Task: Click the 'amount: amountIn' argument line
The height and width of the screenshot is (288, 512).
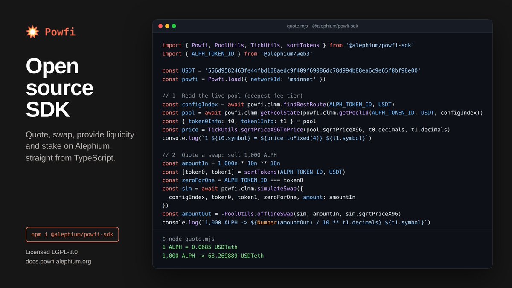Action: click(262, 197)
